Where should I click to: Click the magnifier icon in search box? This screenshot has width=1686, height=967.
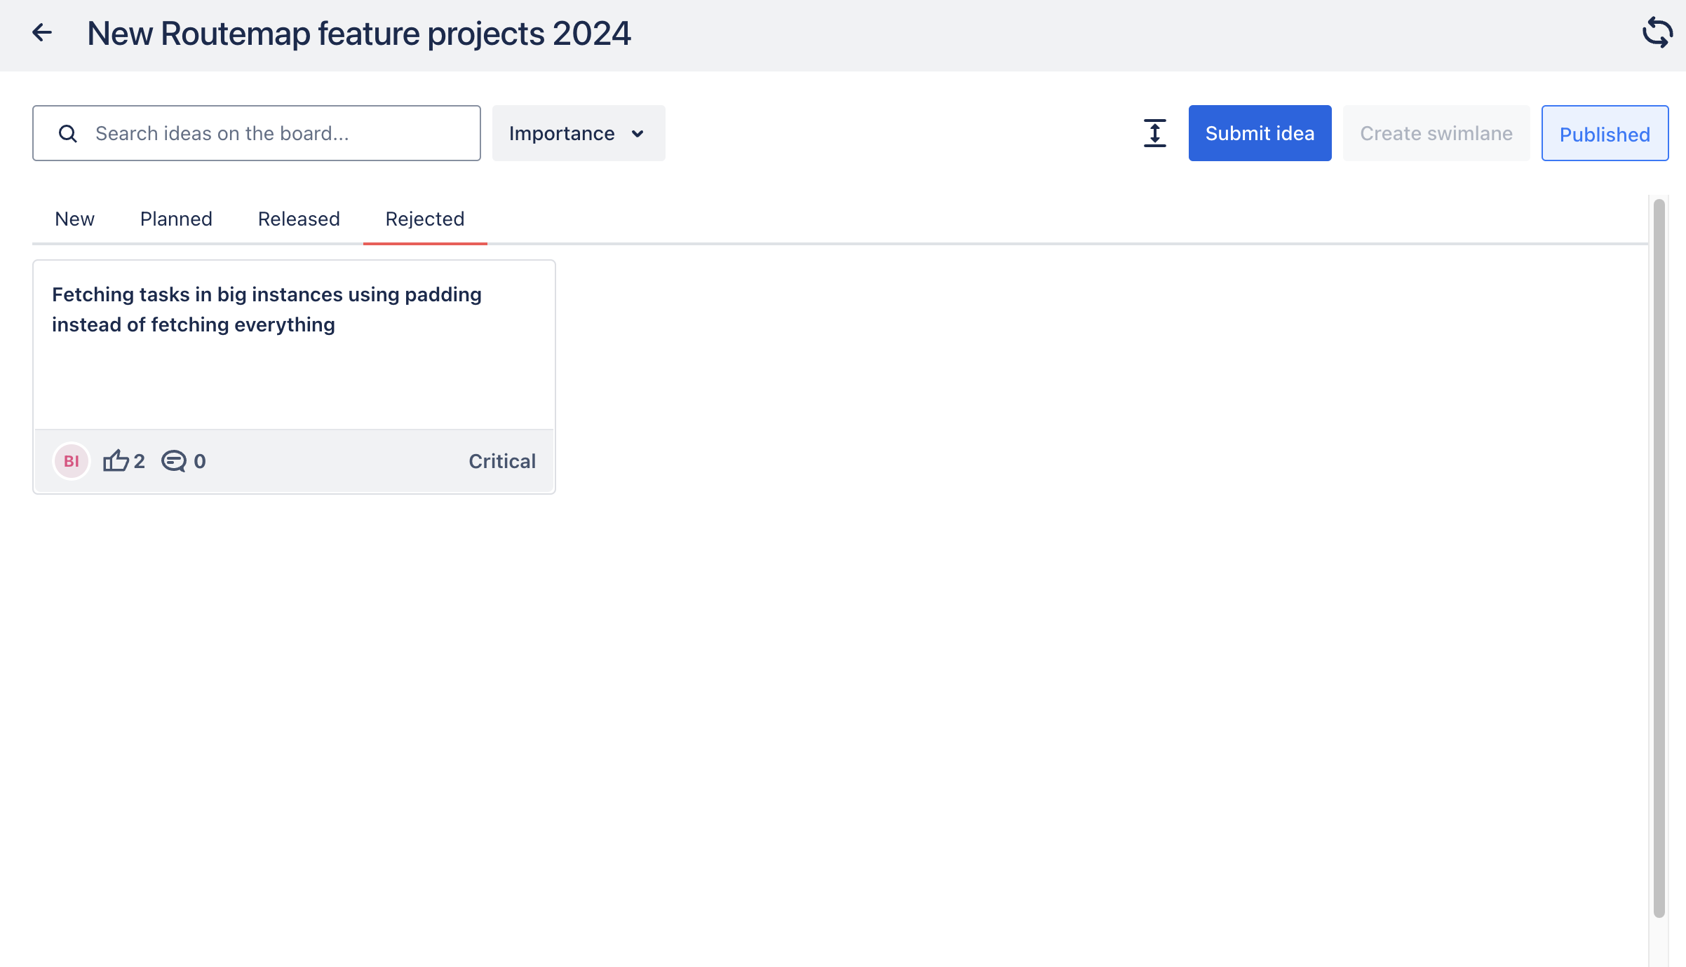[68, 134]
